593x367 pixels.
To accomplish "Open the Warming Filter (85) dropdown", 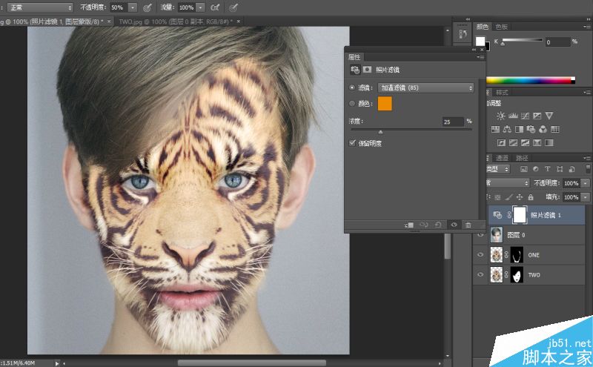I will pos(425,87).
